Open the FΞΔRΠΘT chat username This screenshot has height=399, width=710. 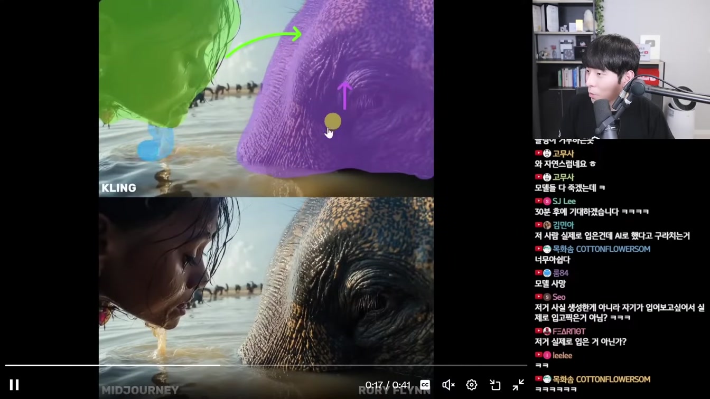click(x=569, y=331)
